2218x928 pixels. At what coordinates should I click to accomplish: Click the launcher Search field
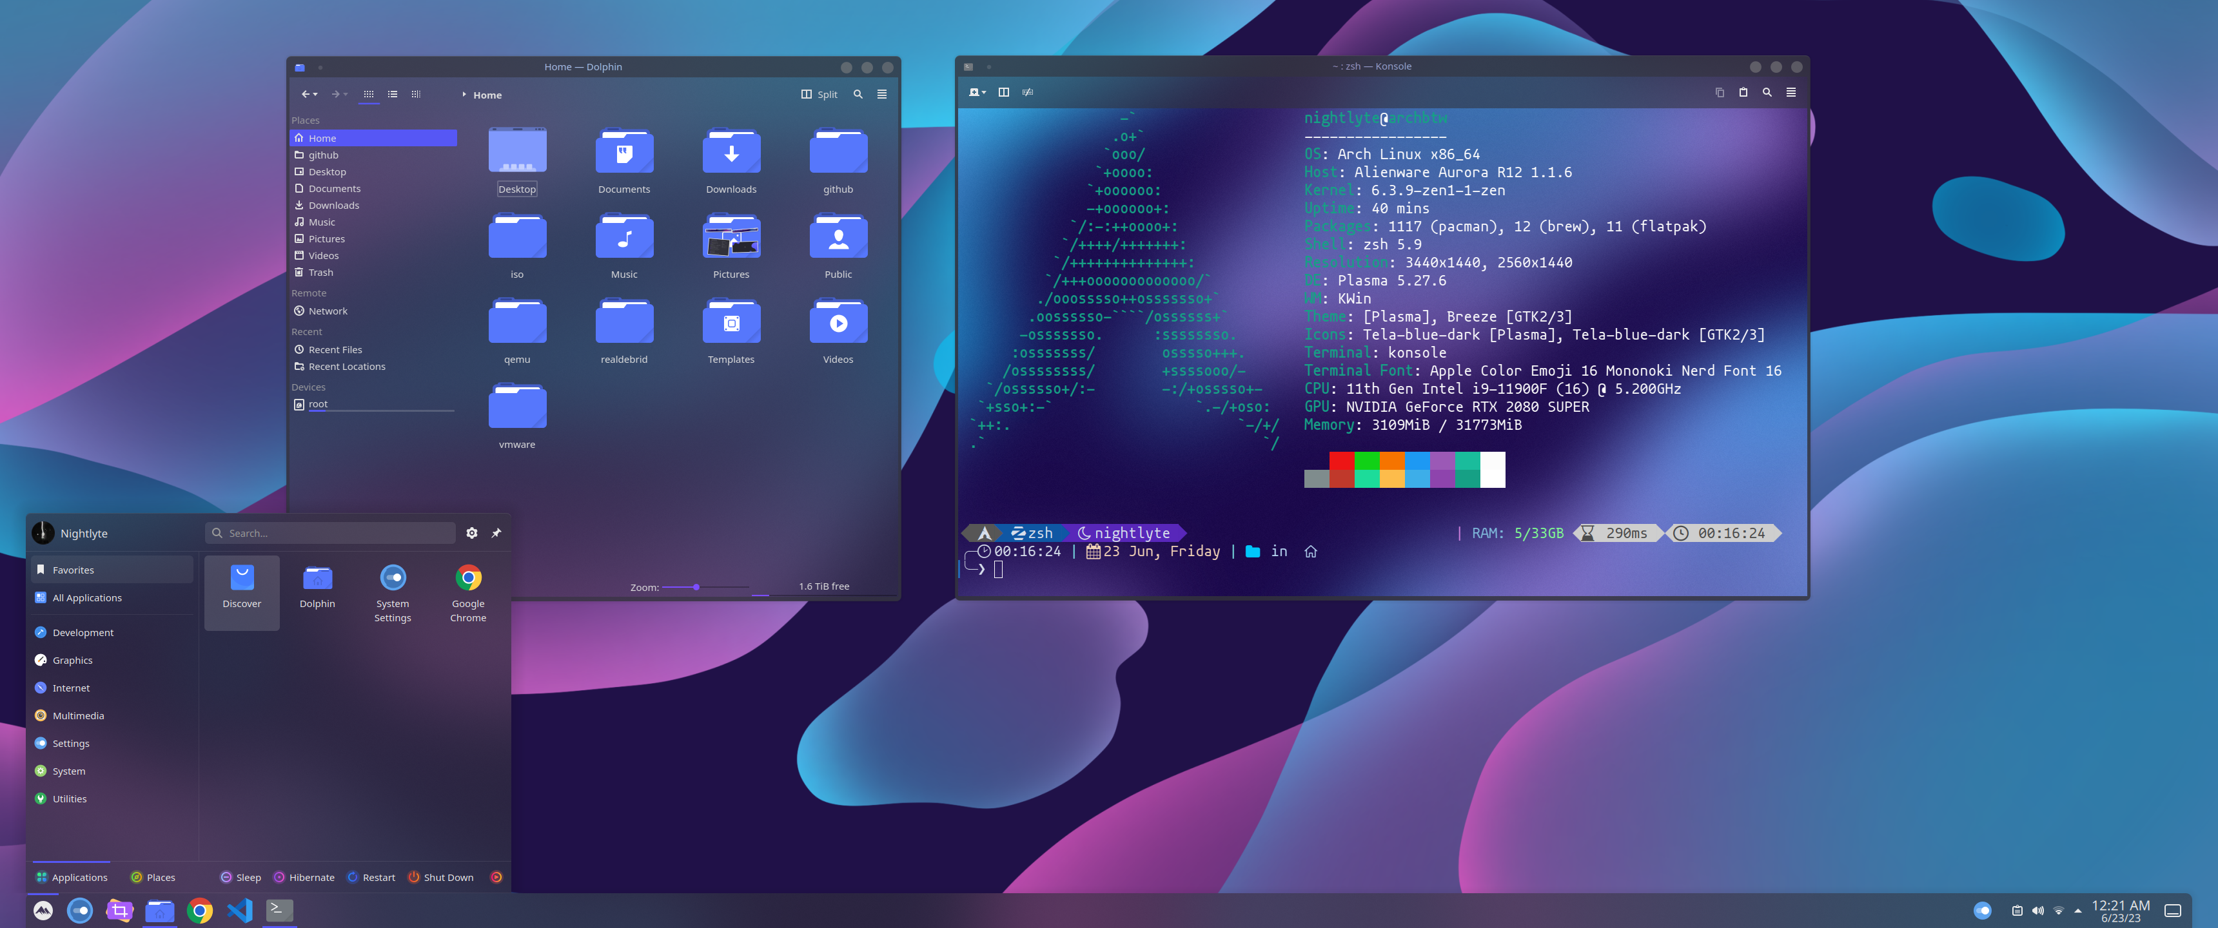click(x=331, y=533)
